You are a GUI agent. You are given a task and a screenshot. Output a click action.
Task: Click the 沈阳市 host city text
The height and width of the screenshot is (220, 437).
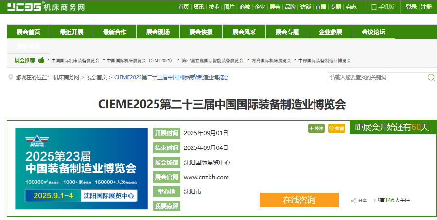192,191
